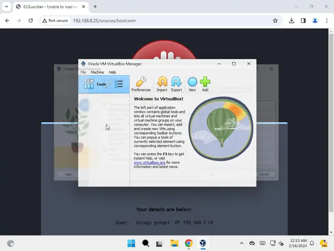Click the VirtualBox Manager title bar icon
The height and width of the screenshot is (251, 334).
[x=83, y=64]
